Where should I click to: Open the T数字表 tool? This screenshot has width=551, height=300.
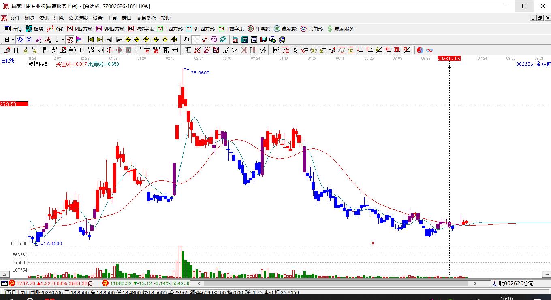pyautogui.click(x=231, y=29)
